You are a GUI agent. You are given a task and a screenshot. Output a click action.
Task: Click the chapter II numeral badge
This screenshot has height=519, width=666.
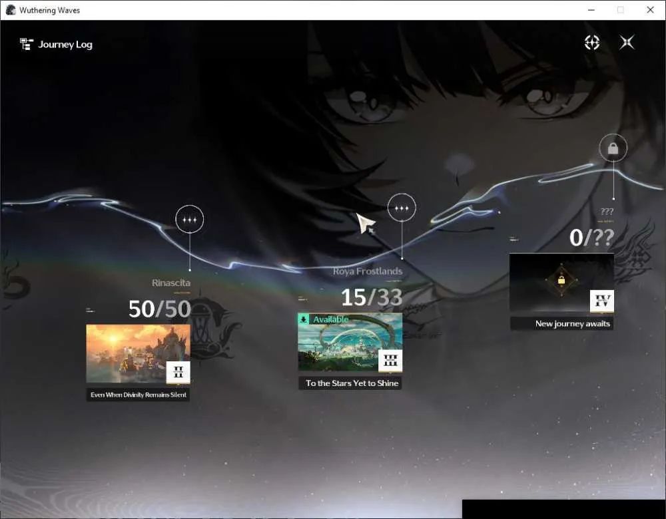coord(178,372)
